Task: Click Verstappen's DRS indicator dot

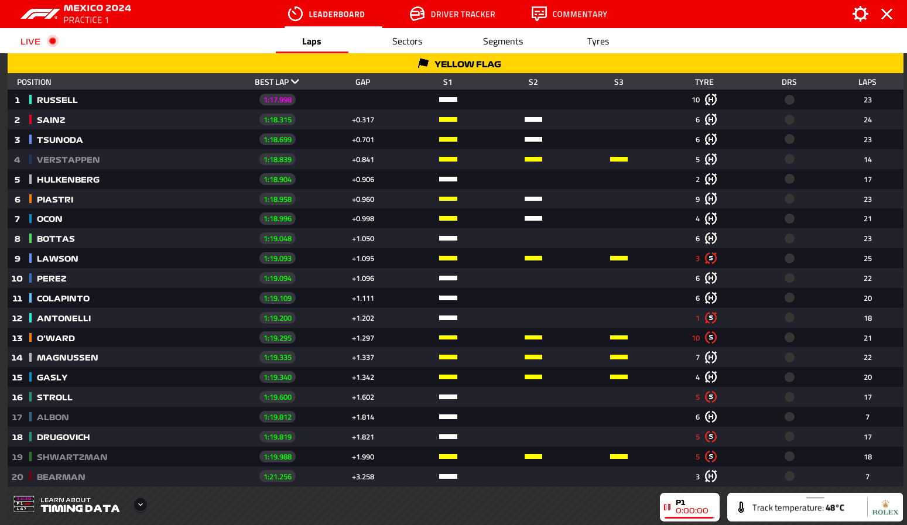Action: pyautogui.click(x=789, y=159)
